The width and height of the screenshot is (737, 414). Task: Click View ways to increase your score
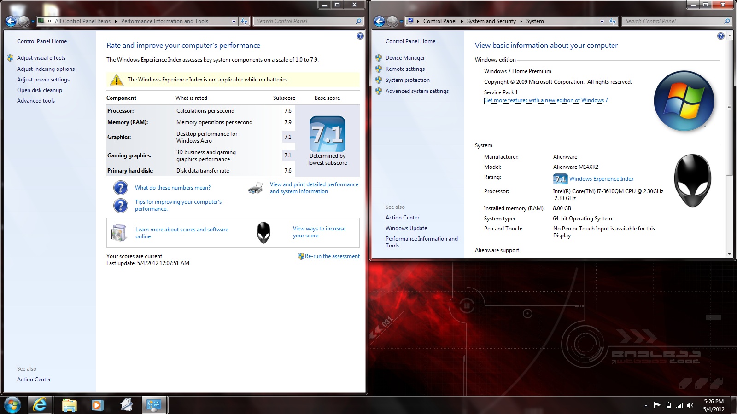click(x=319, y=232)
